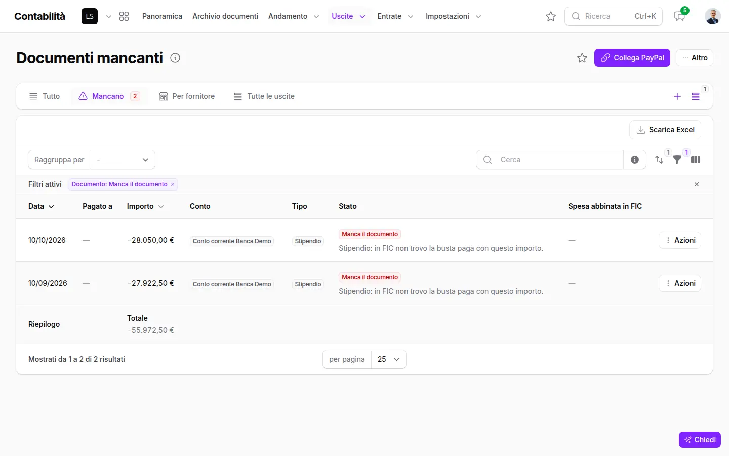Open the chat messages icon with badge

pyautogui.click(x=679, y=16)
